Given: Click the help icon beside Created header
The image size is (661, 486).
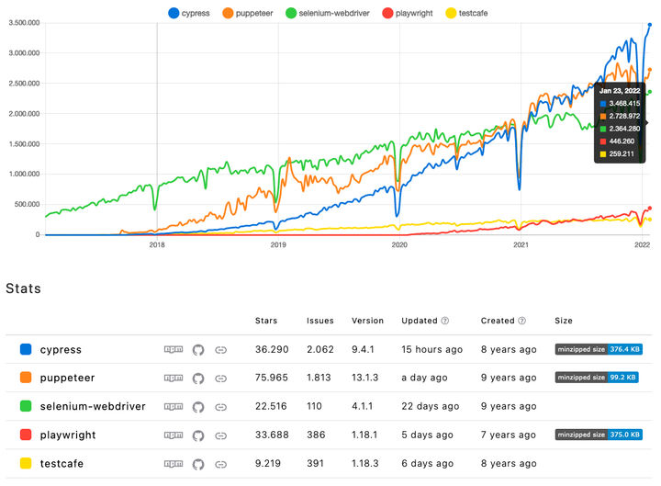Looking at the screenshot, I should coord(522,322).
